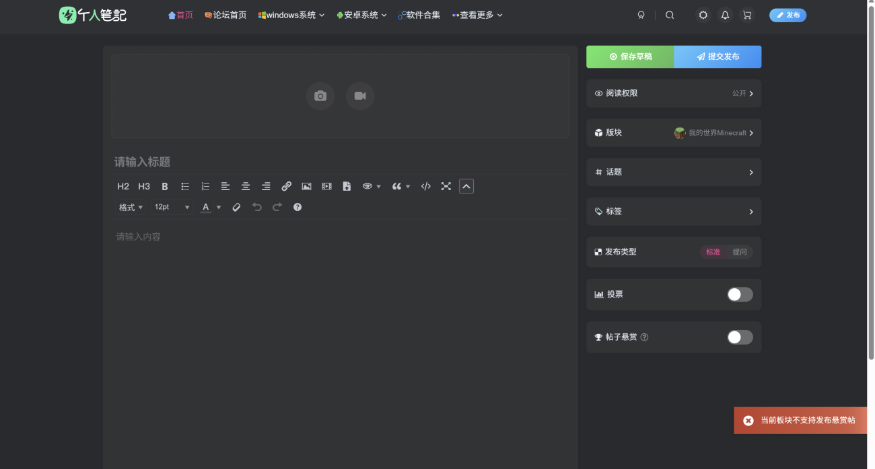
Task: Turn on the 帖子悬赏 bounty switch
Action: 740,337
